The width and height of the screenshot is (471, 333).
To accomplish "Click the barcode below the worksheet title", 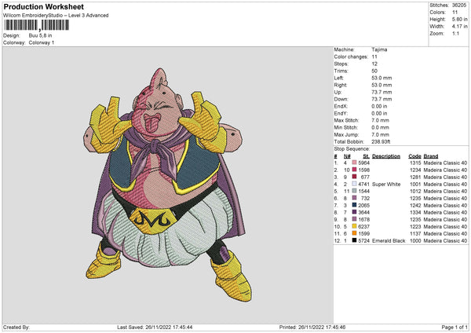I will click(x=36, y=25).
